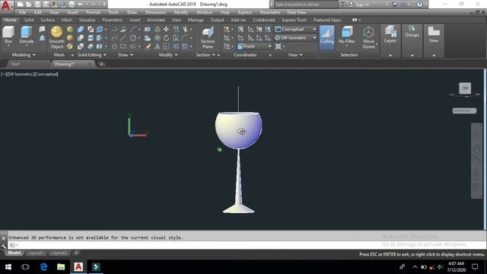Switch to the Surface ribbon tab
Viewport: 487px width, 274px height.
click(47, 20)
